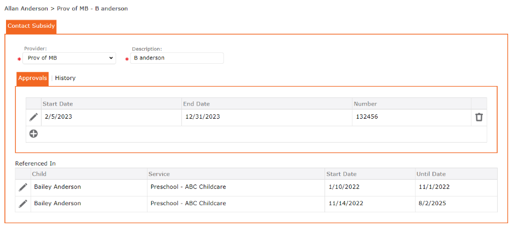The height and width of the screenshot is (227, 513).
Task: Delete approval number 132456 with trash icon
Action: [x=479, y=117]
